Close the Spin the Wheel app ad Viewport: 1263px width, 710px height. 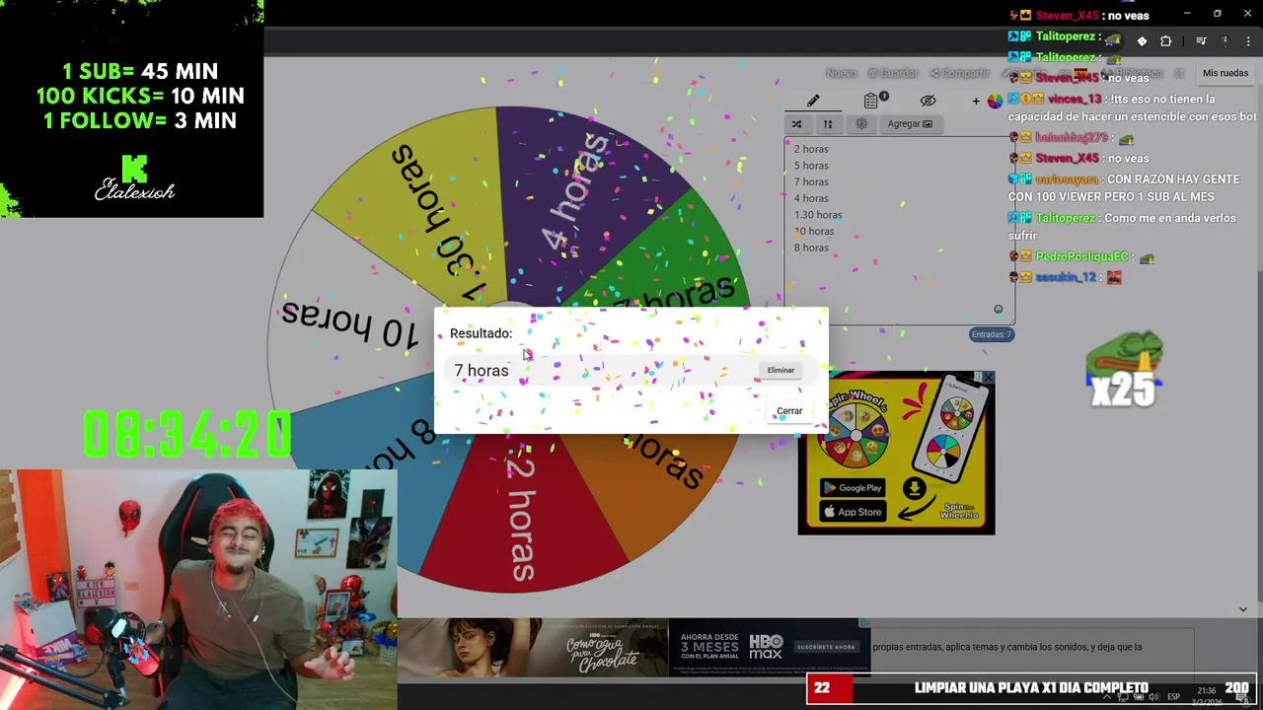click(988, 378)
